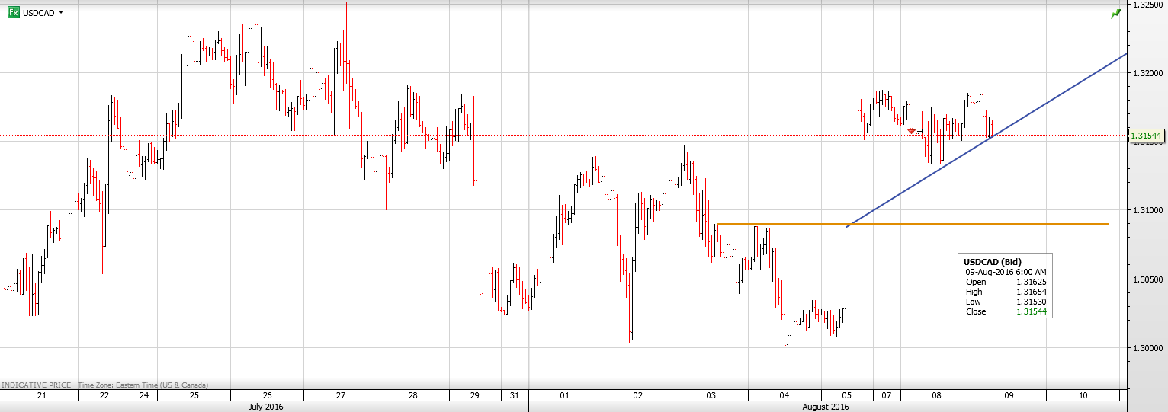Click the green Fx instrument icon

[13, 13]
